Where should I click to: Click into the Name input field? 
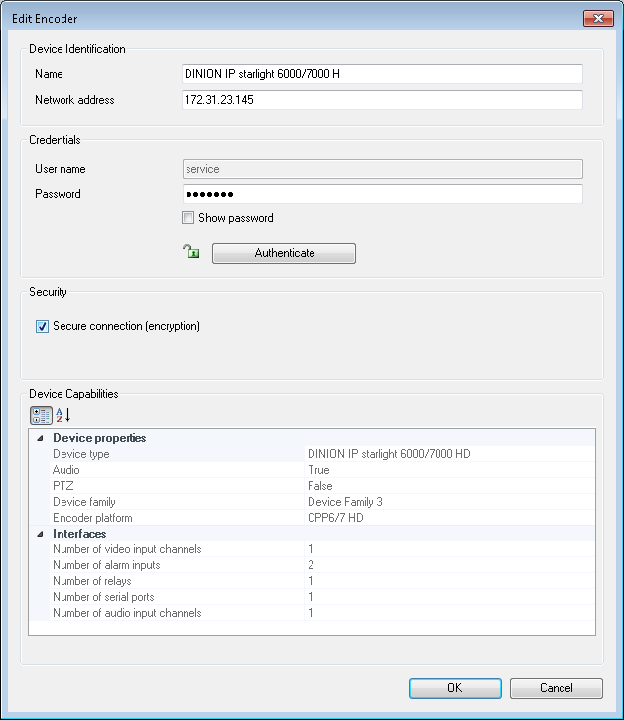tap(382, 74)
